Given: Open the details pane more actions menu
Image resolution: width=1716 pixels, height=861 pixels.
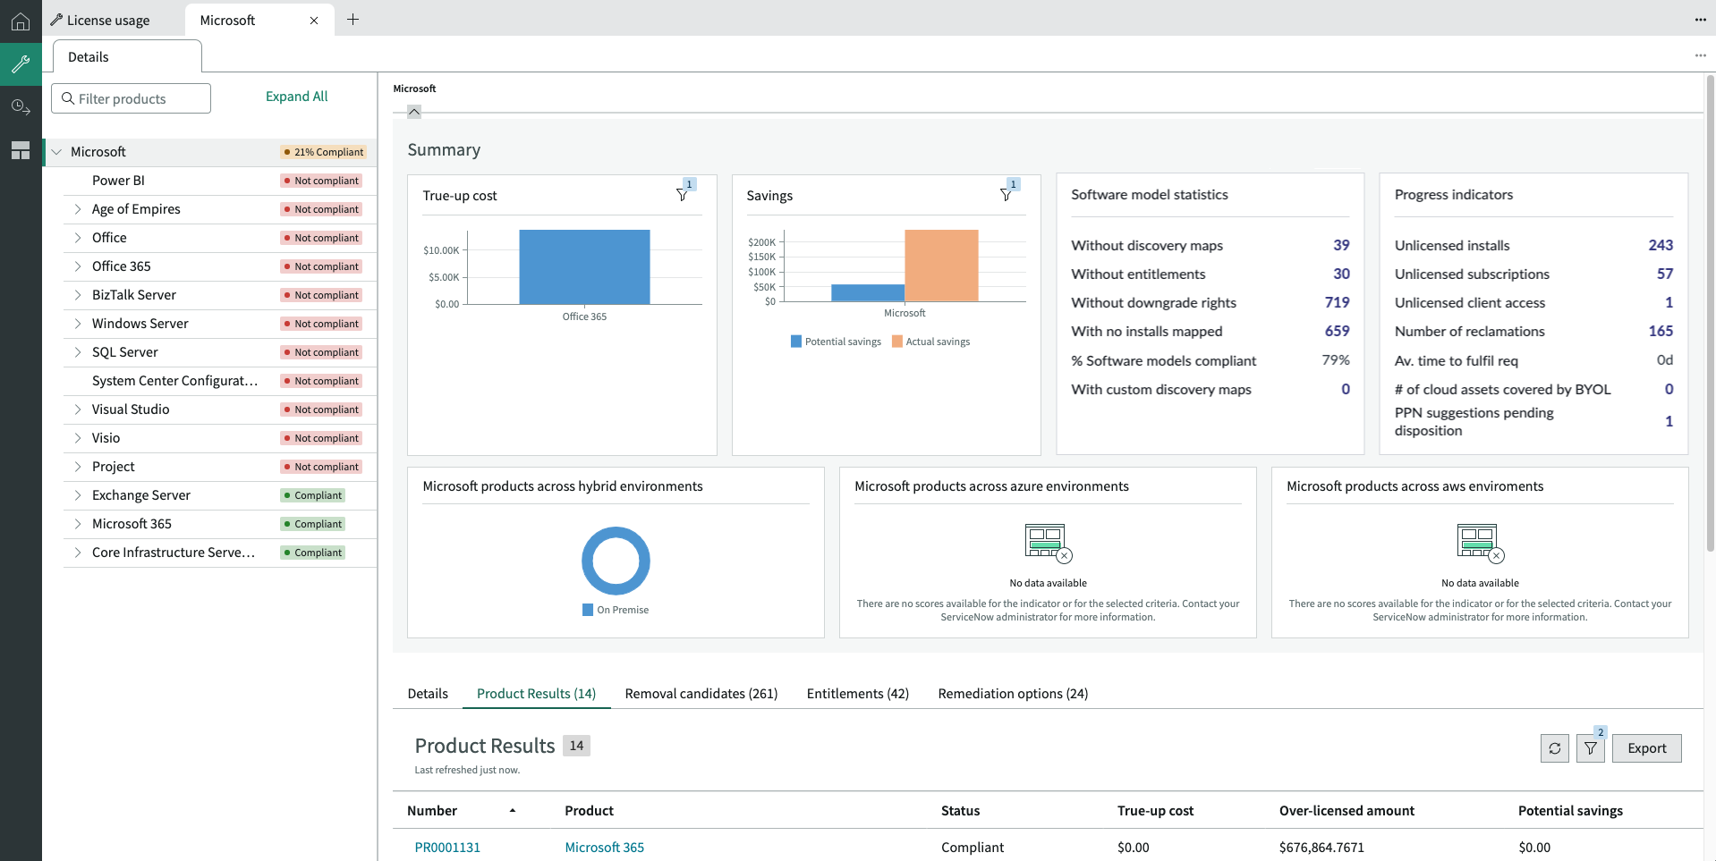Looking at the screenshot, I should [x=1700, y=55].
